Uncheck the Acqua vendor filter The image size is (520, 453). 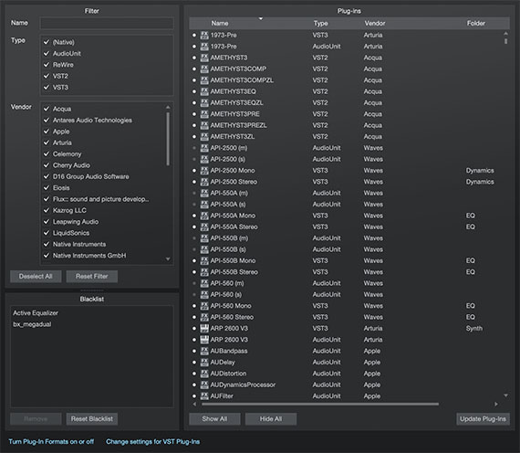click(47, 109)
